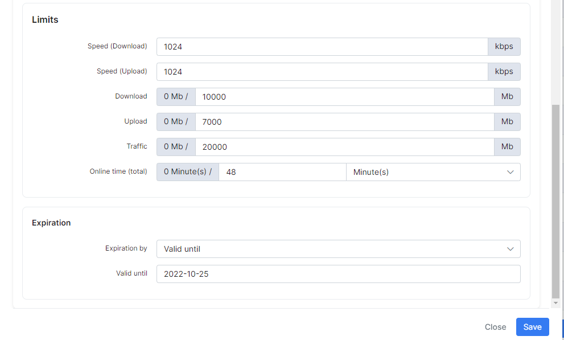This screenshot has width=564, height=340.
Task: Click the Limits section heading
Action: click(45, 20)
